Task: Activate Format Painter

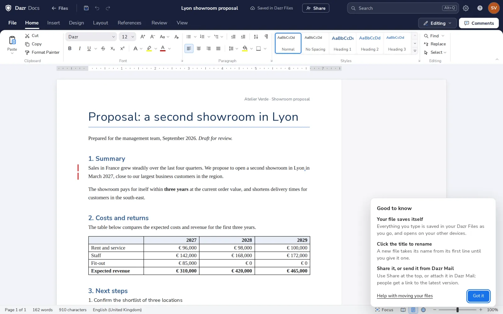Action: point(42,52)
